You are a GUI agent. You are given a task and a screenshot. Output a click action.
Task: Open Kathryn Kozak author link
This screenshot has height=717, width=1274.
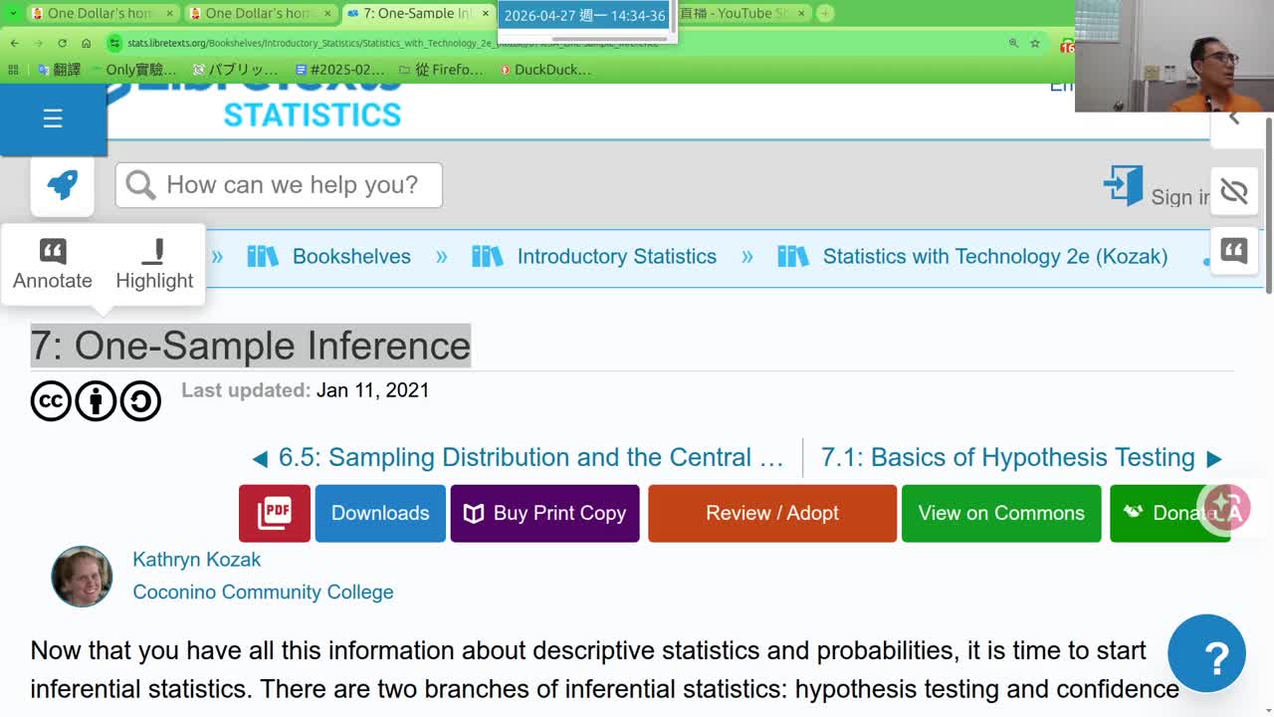(x=197, y=560)
